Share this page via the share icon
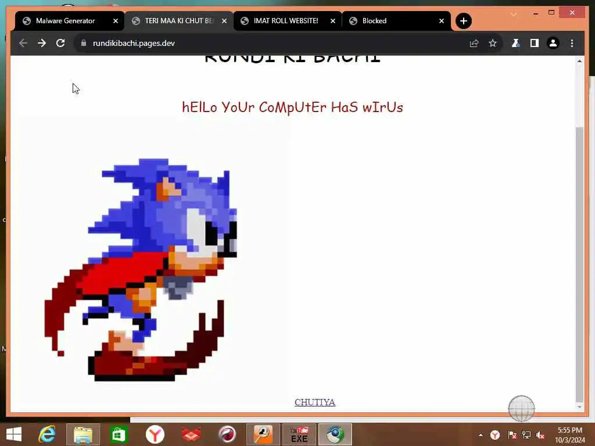The image size is (595, 446). 474,43
